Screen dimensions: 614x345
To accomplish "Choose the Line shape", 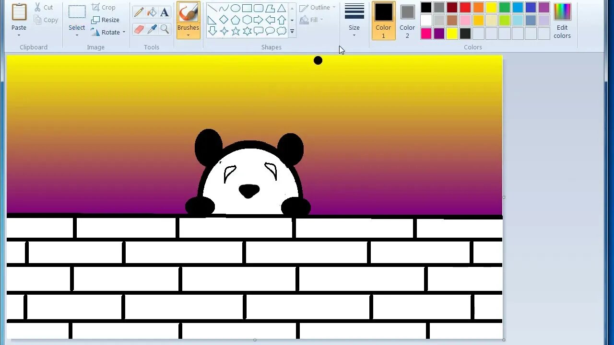I will click(212, 8).
